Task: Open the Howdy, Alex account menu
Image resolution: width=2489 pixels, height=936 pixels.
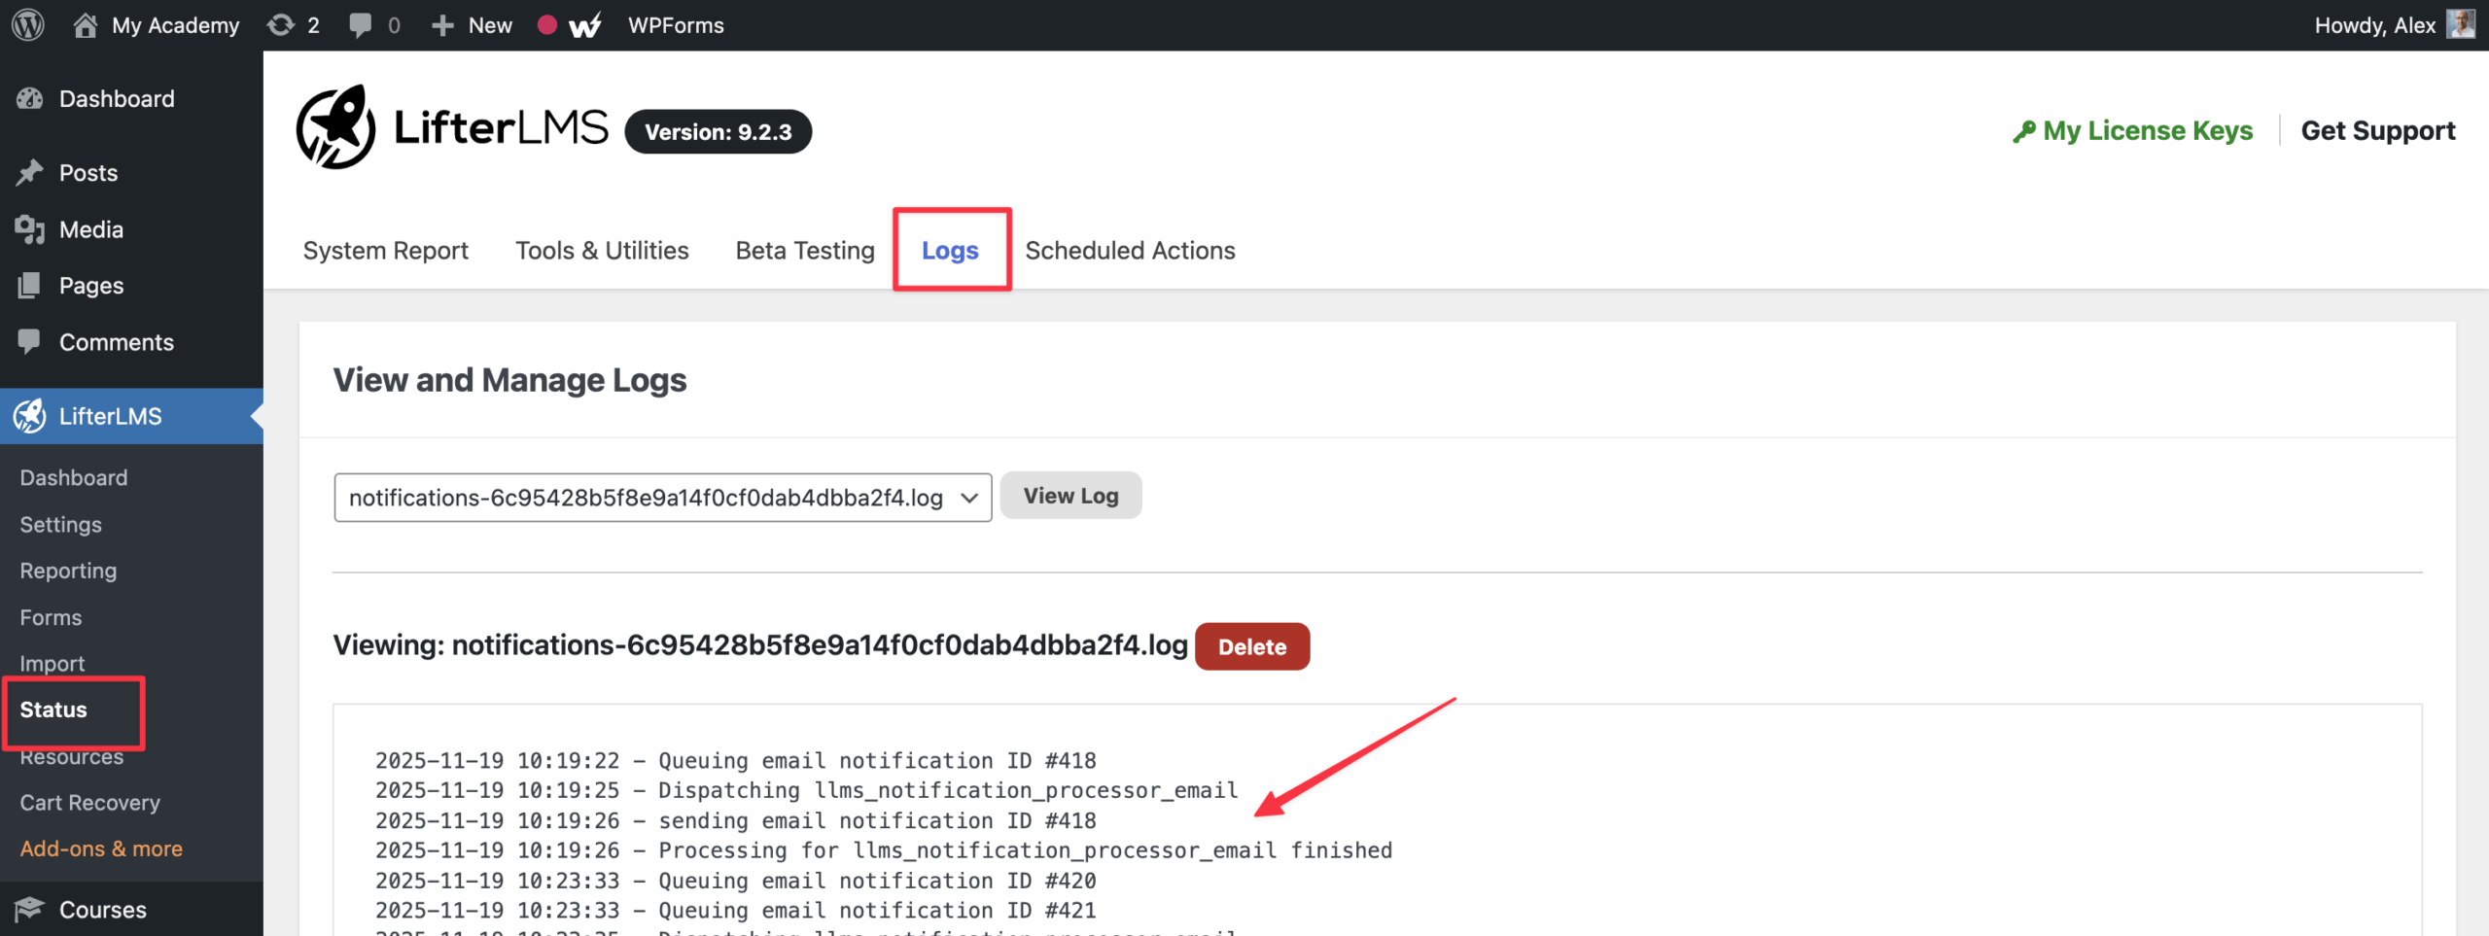Action: pos(2374,25)
